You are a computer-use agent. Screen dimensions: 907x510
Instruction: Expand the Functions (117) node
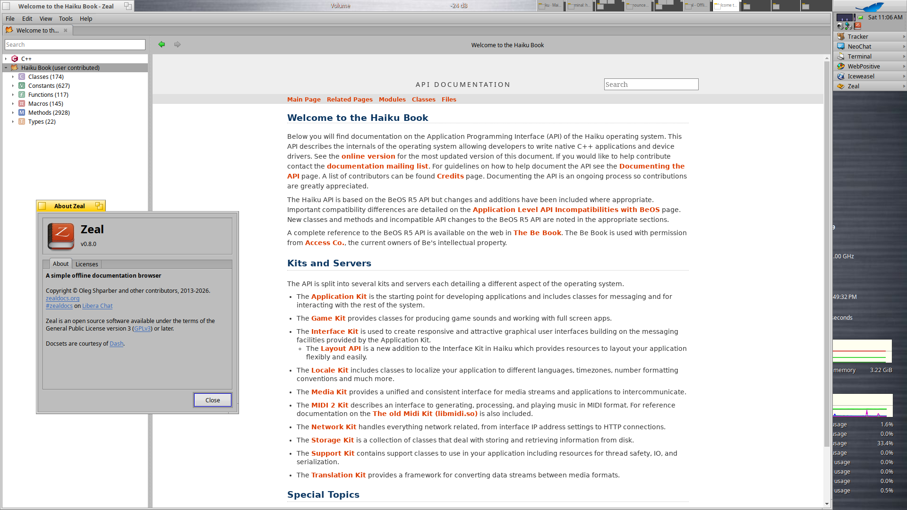pos(13,94)
